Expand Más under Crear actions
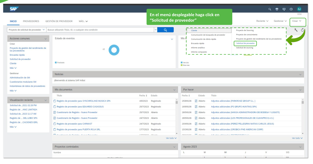 coord(13,68)
